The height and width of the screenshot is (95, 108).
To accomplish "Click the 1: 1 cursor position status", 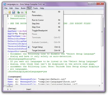I will [x=9, y=89].
